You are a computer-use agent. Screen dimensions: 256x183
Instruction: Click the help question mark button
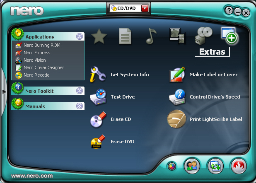[x=229, y=11]
